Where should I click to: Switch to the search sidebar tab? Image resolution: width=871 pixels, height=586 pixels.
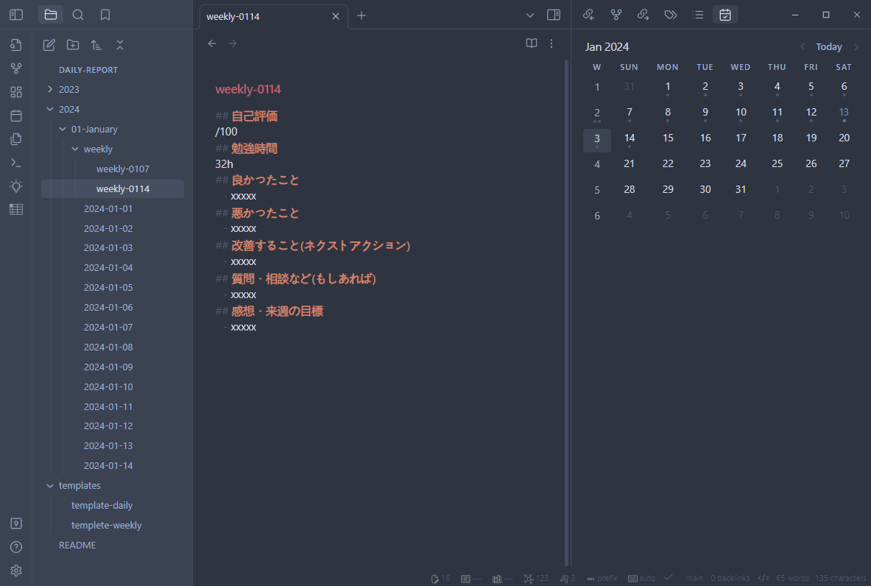[x=78, y=15]
